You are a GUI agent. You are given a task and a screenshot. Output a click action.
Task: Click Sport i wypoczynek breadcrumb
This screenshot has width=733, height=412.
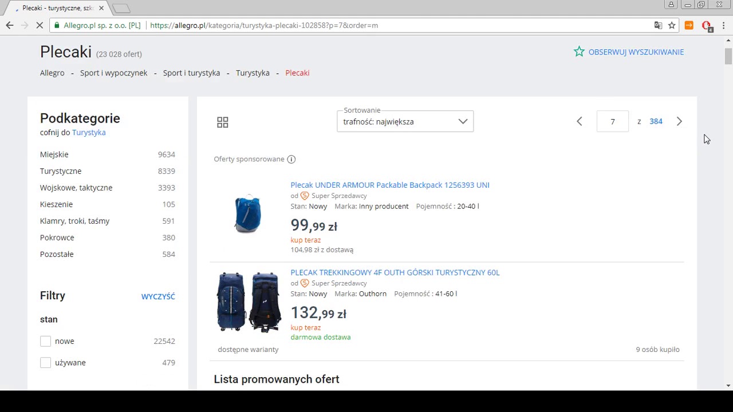tap(114, 73)
